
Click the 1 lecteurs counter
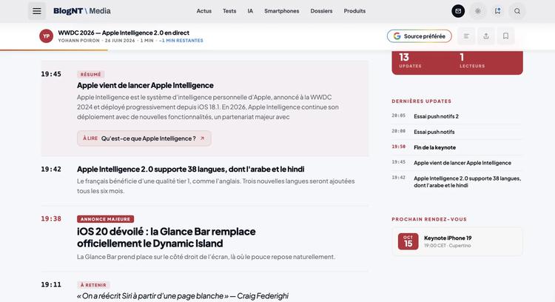click(x=472, y=61)
